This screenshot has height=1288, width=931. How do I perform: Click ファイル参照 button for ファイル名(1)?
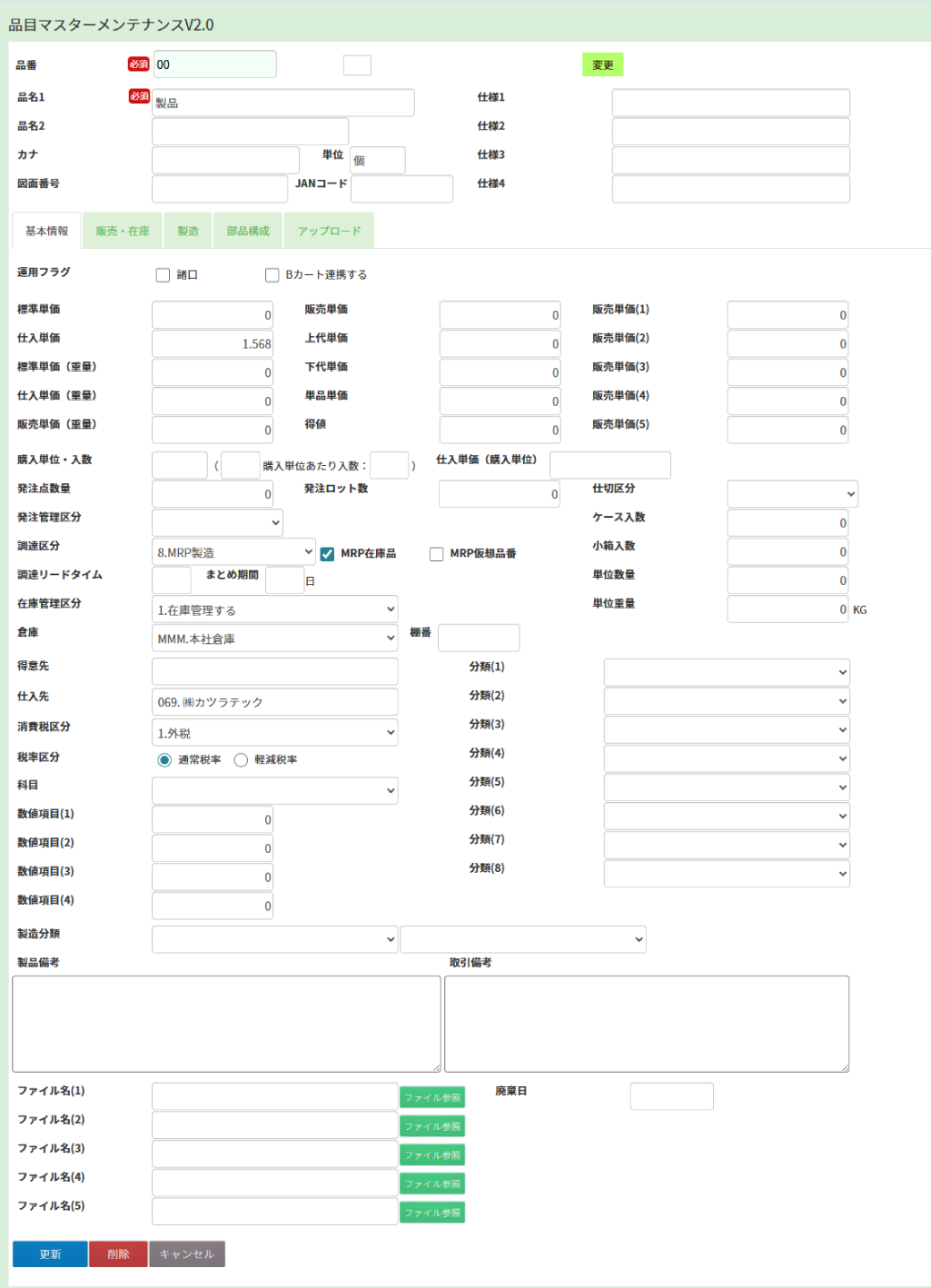[x=432, y=1097]
